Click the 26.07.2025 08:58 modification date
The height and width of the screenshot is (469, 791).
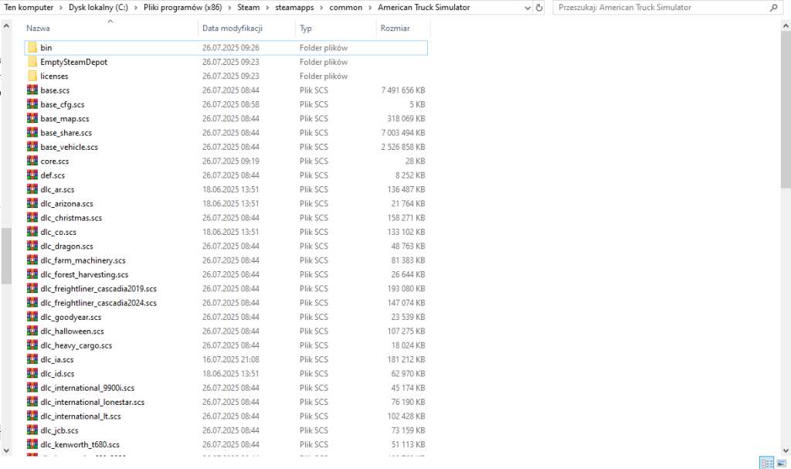pyautogui.click(x=230, y=104)
